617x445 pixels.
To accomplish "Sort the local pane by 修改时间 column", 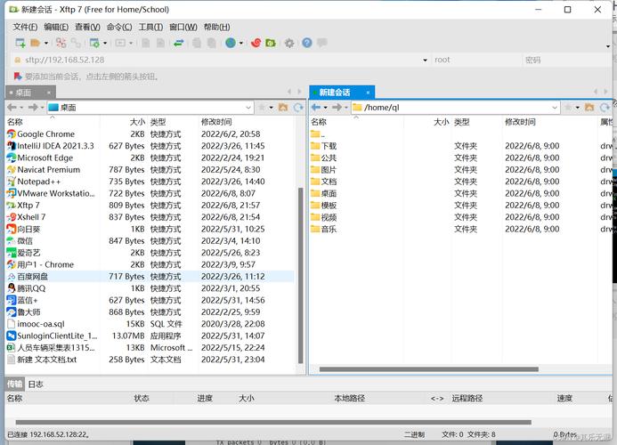I will tap(216, 122).
